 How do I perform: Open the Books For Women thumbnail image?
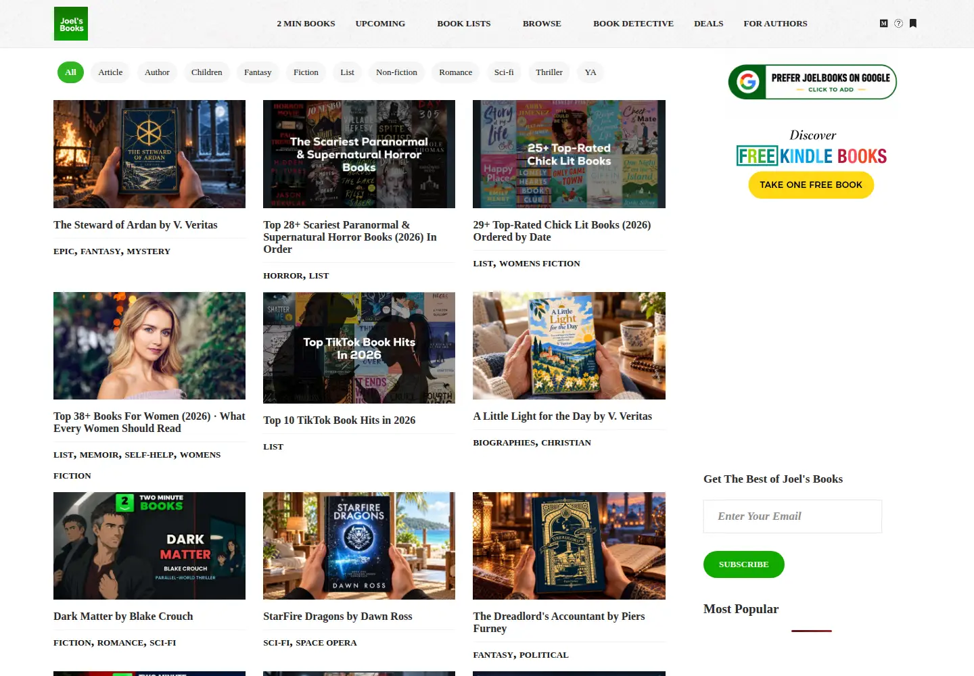[149, 346]
